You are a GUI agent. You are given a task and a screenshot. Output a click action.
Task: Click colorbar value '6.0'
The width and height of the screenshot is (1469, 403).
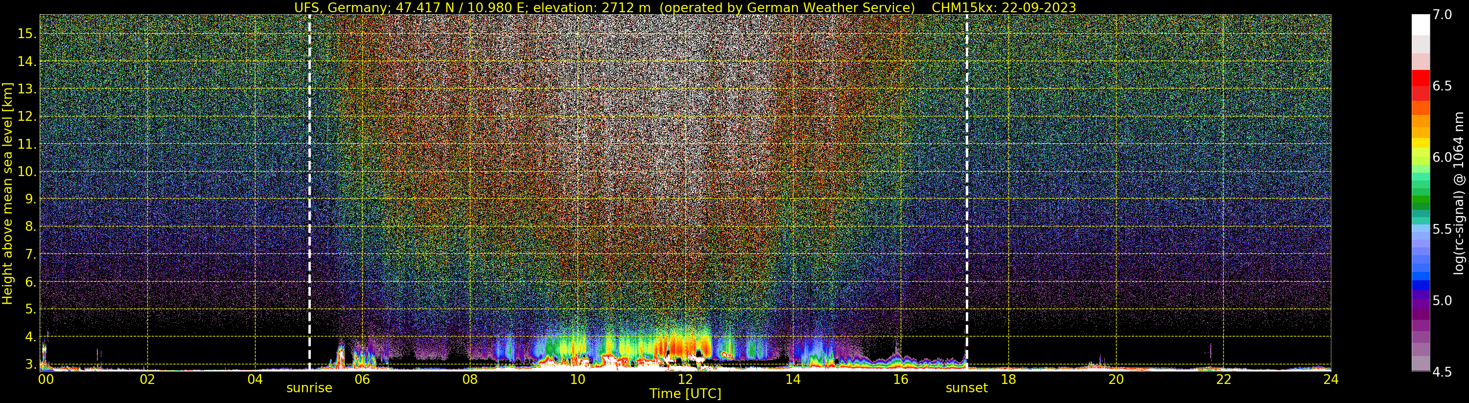[1442, 157]
